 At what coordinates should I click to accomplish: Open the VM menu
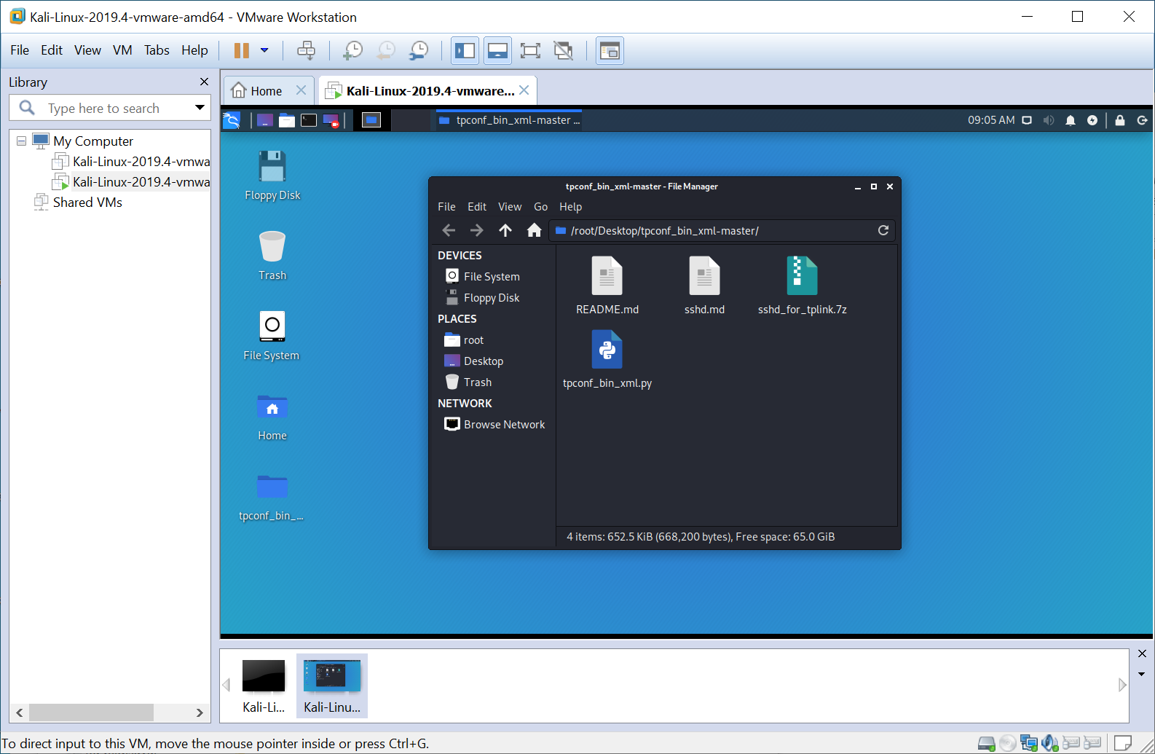[122, 50]
